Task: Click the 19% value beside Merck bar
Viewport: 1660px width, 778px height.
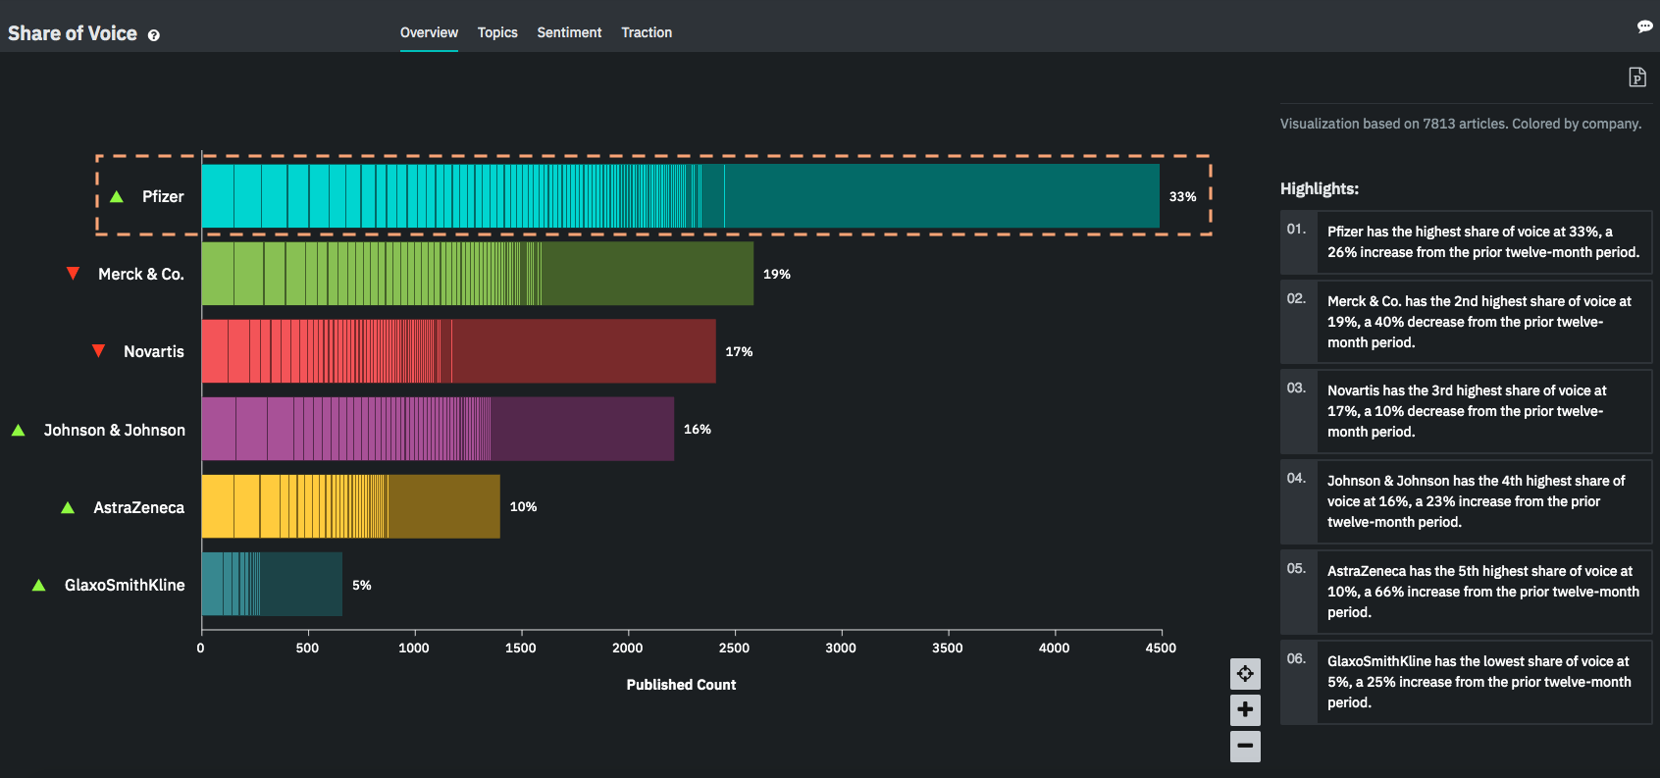Action: [x=777, y=274]
